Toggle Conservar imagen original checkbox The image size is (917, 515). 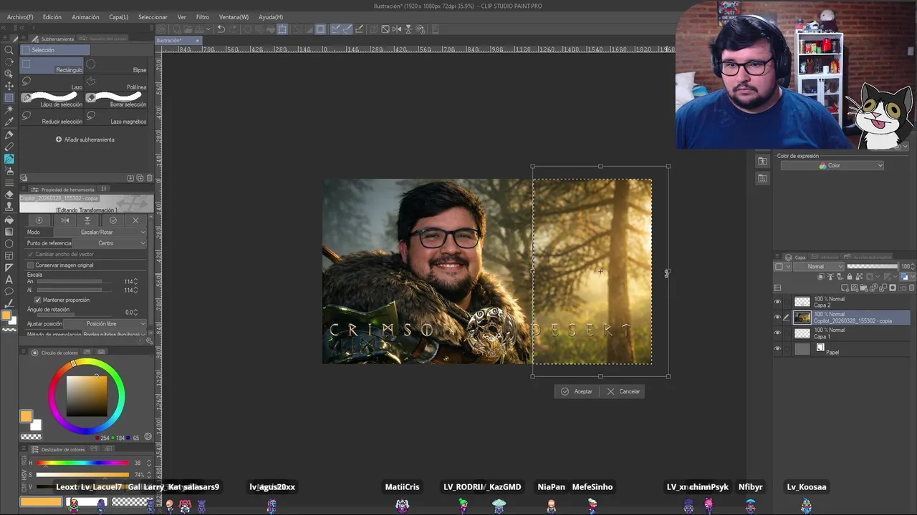coord(31,265)
